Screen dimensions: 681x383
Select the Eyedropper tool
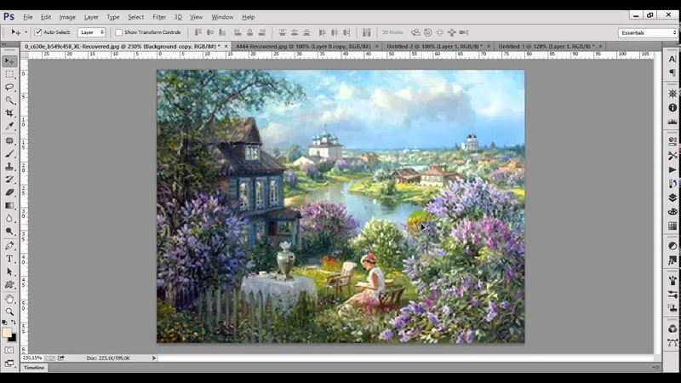[x=9, y=126]
